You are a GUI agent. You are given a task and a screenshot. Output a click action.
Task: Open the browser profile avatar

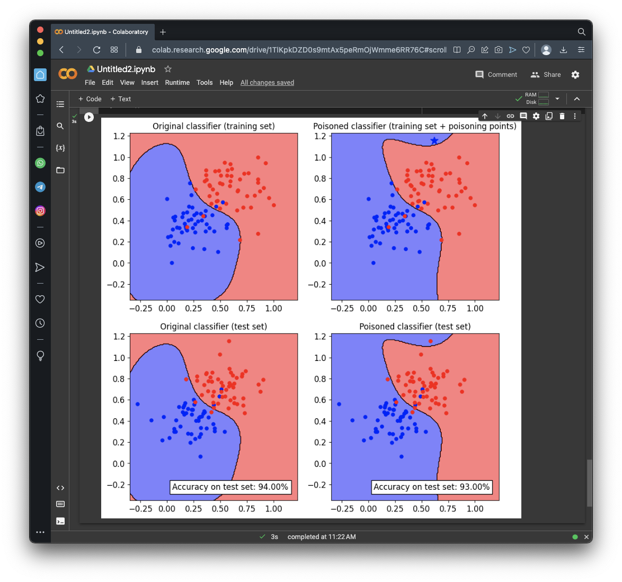click(x=546, y=50)
